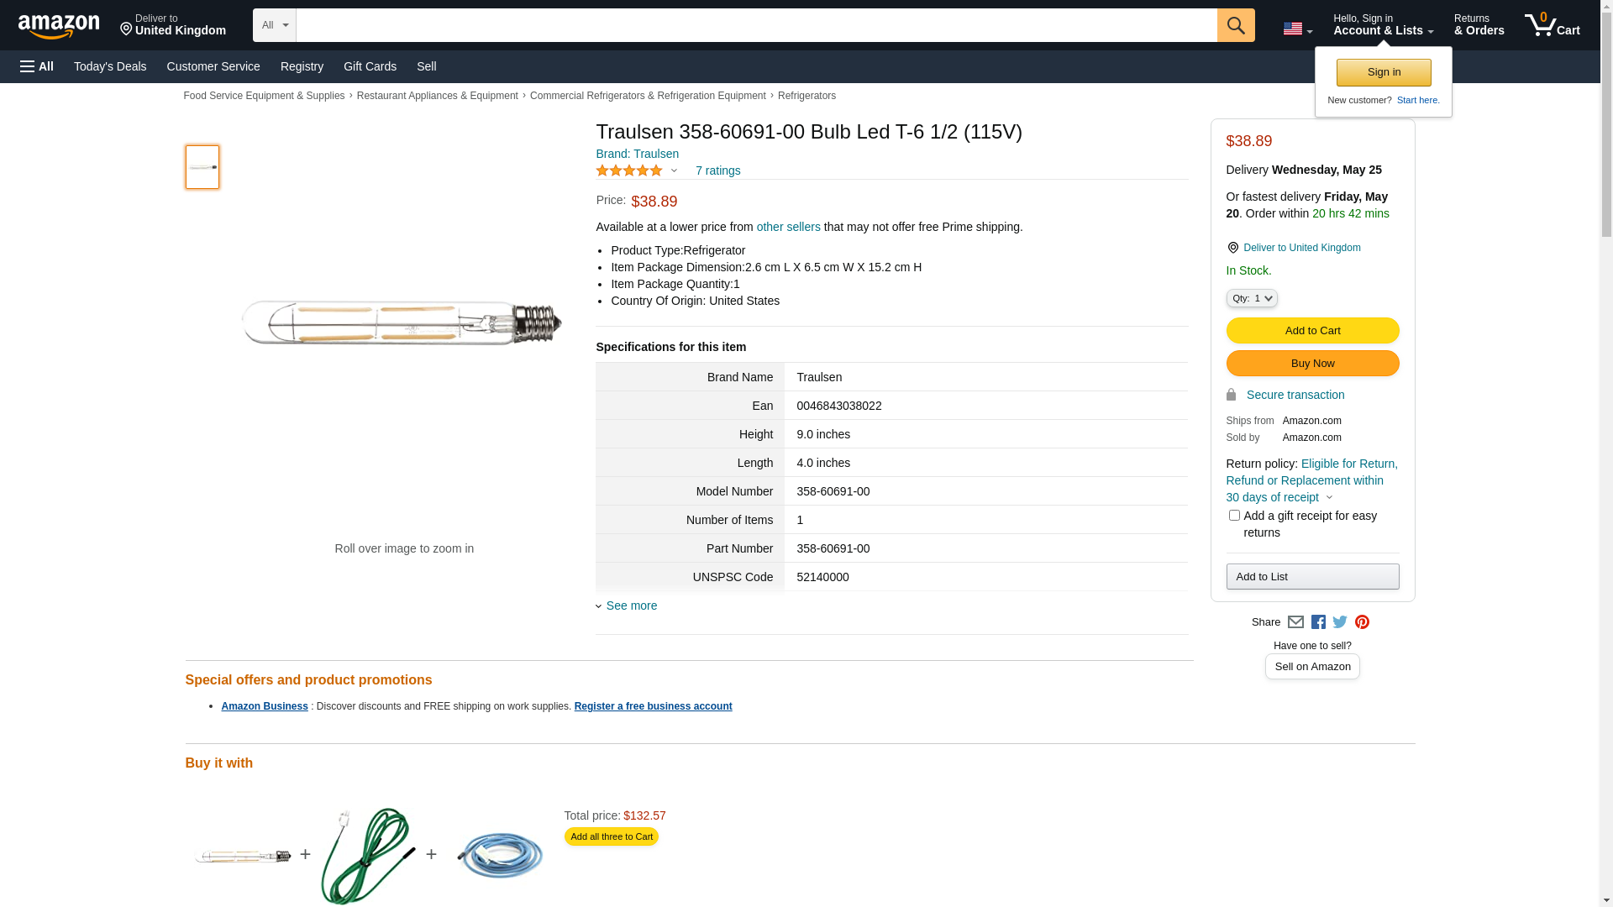Click the search magnifying glass button
Viewport: 1613px width, 907px height.
(x=1235, y=25)
